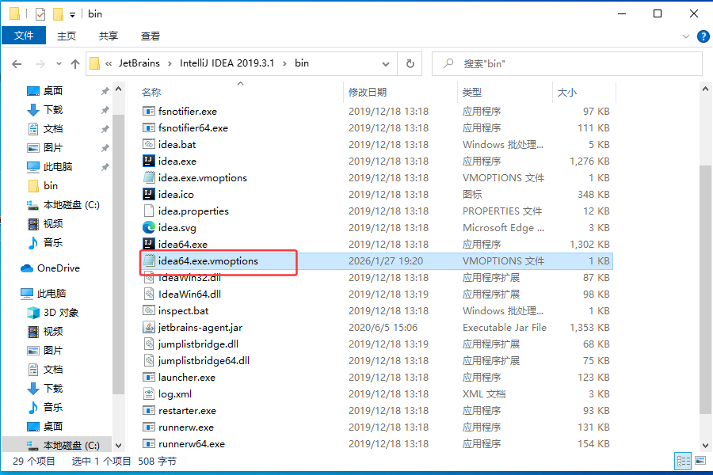
Task: Go forward with the right arrow
Action: pyautogui.click(x=40, y=64)
